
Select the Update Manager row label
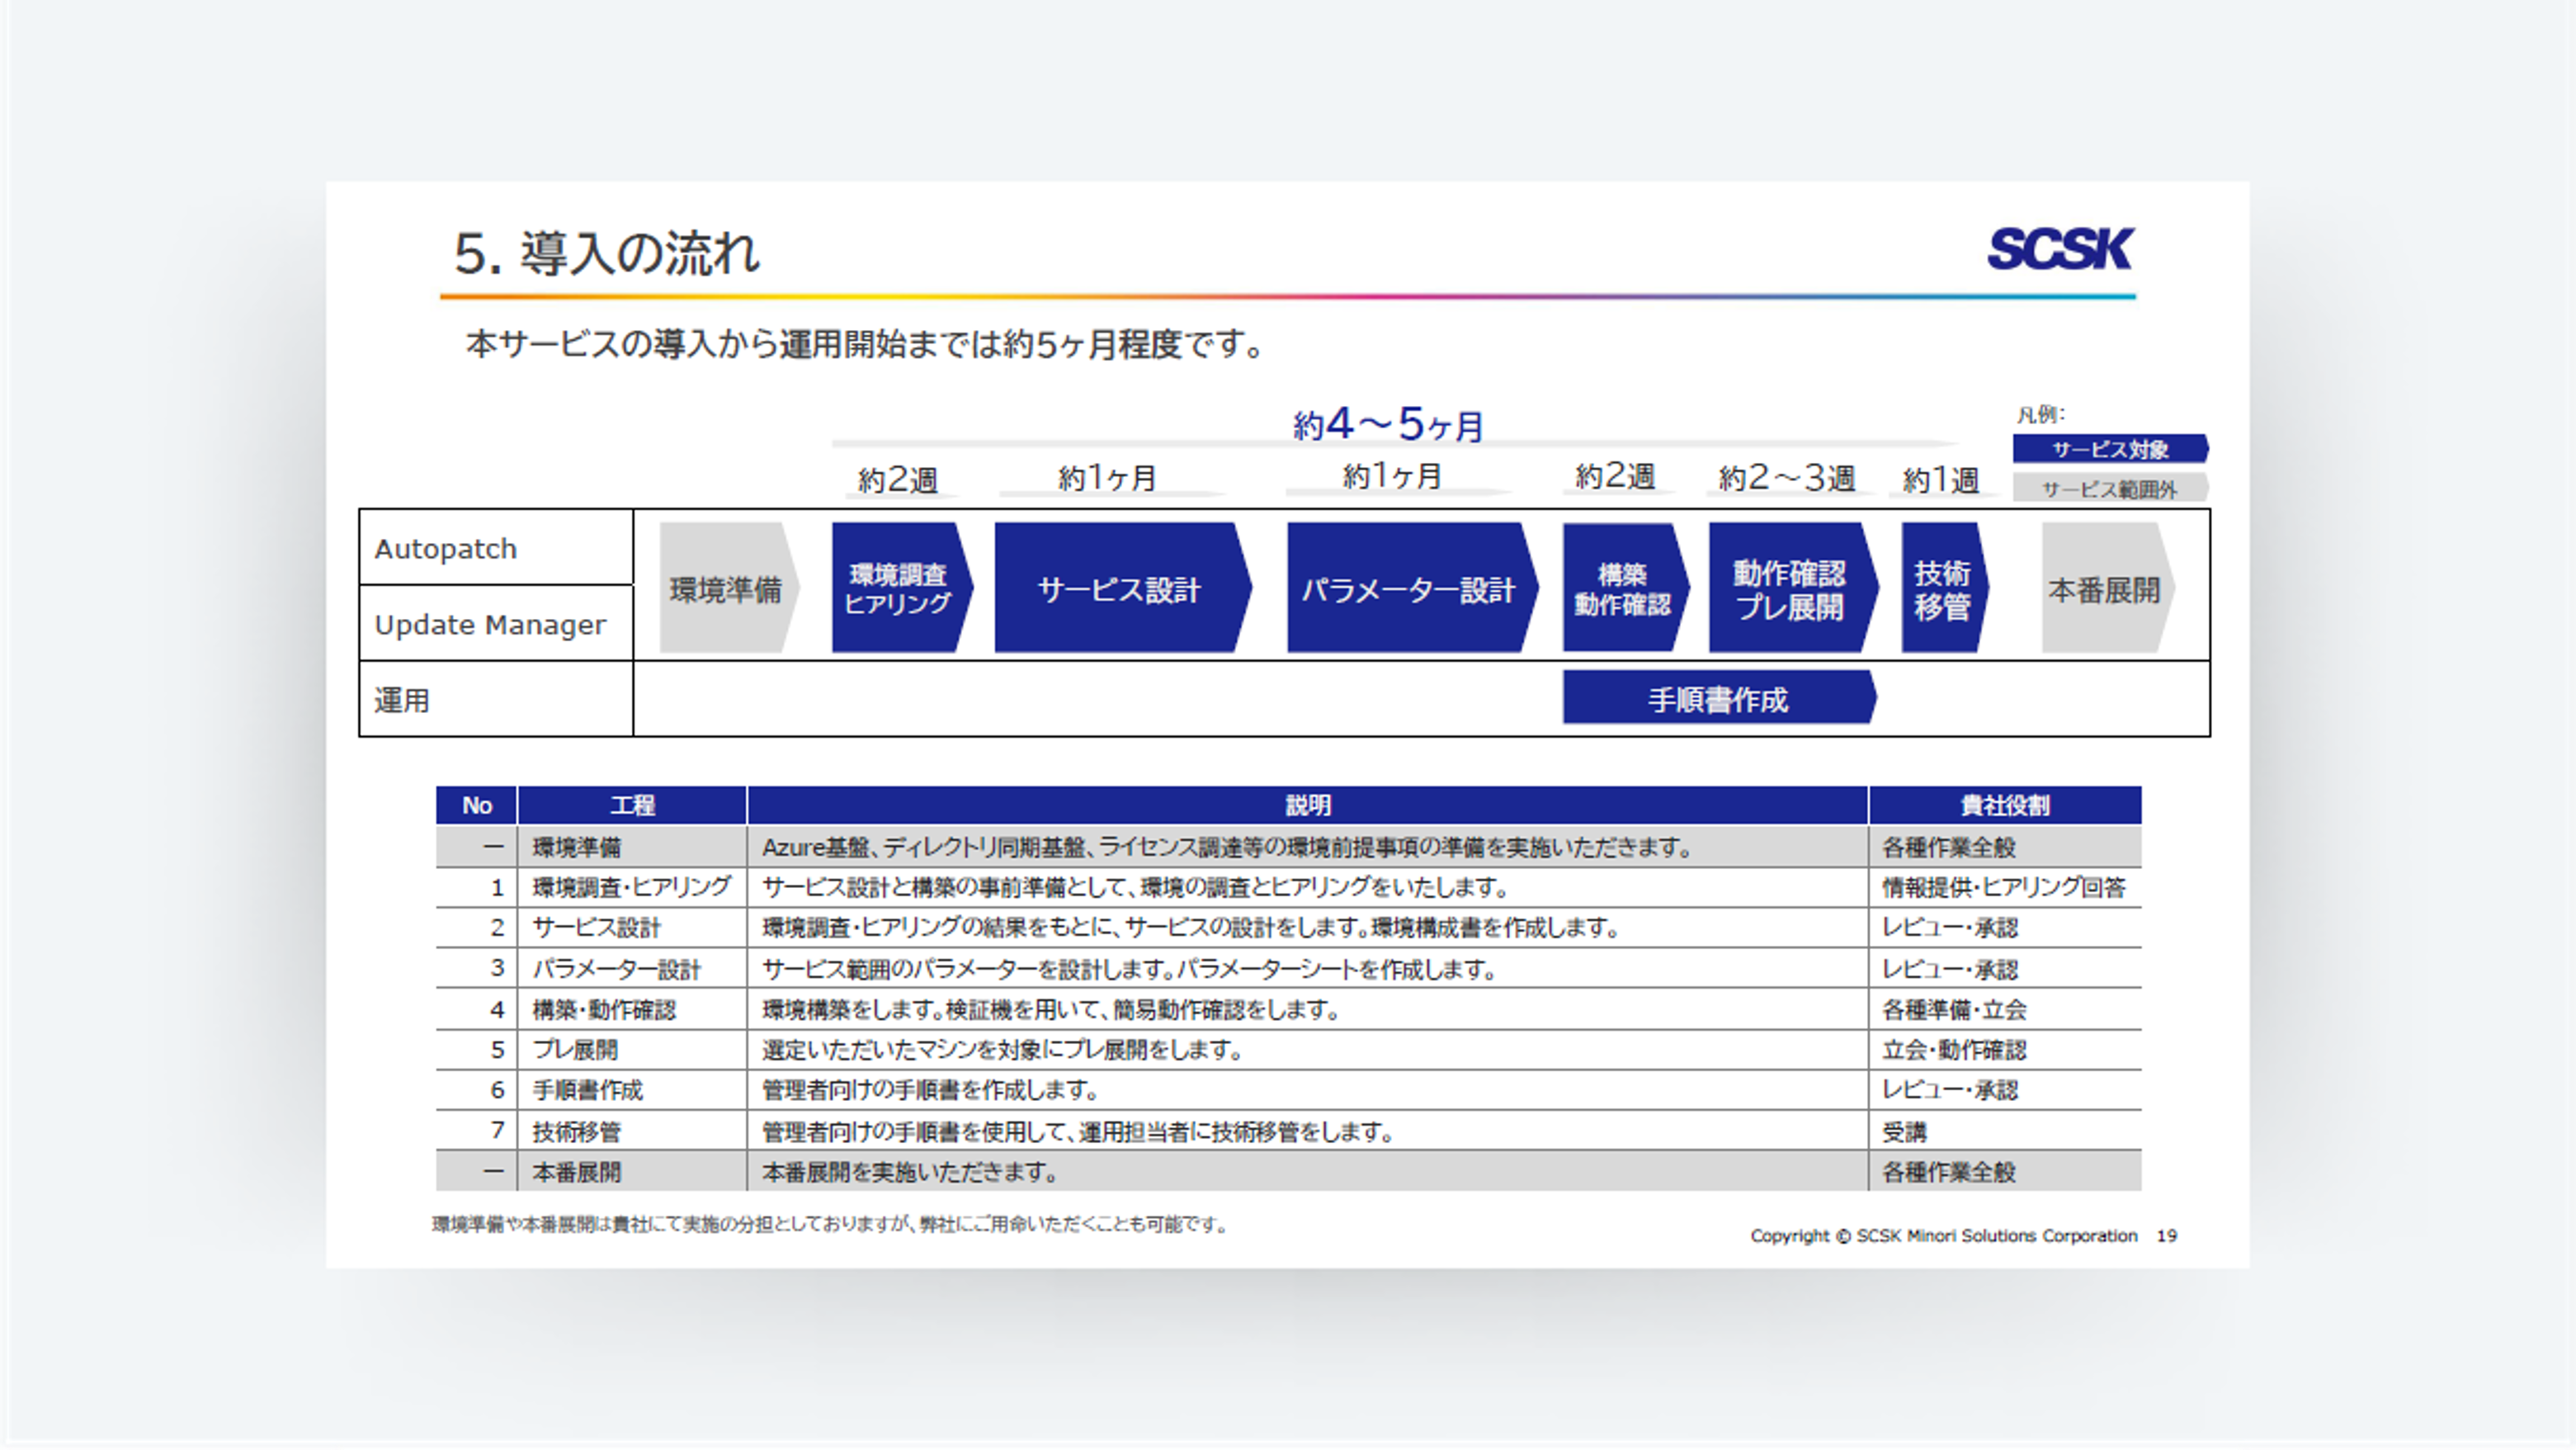pos(490,625)
